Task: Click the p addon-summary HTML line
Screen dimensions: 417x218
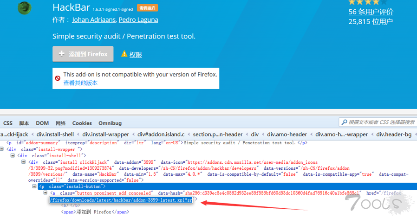Action: [x=157, y=143]
